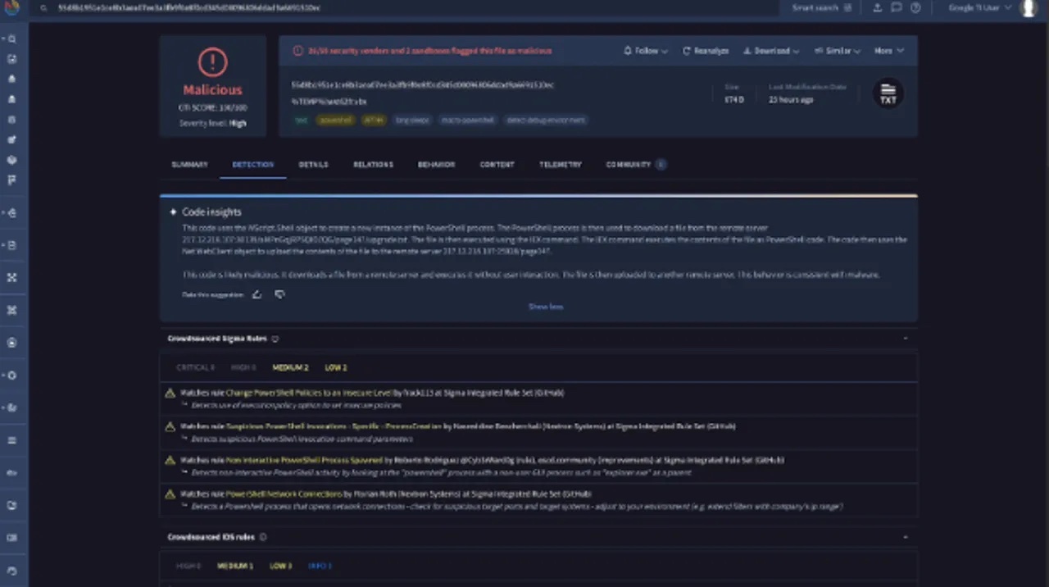This screenshot has width=1049, height=587.
Task: Open the Telemetry tab
Action: (561, 165)
